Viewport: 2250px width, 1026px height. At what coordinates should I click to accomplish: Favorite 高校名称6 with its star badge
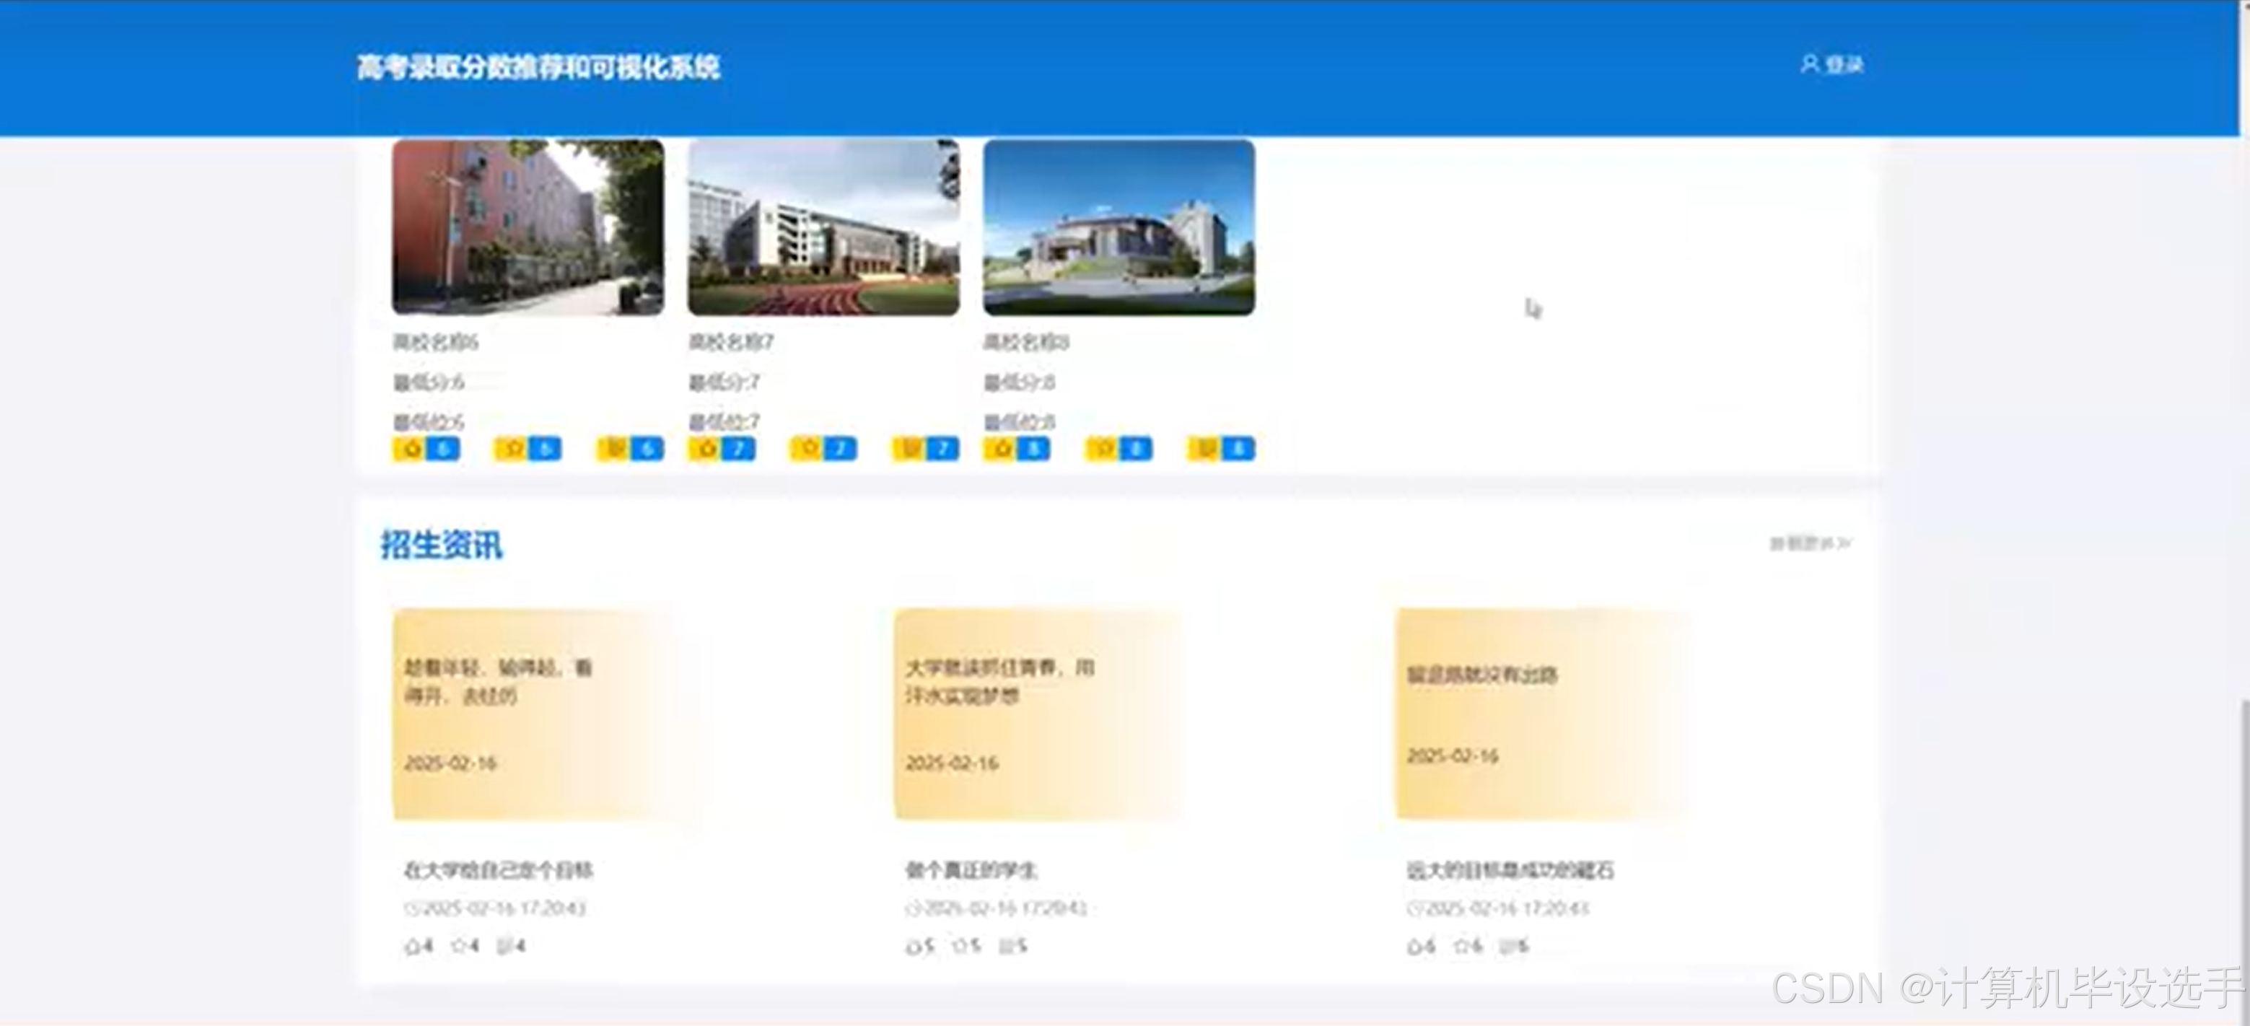coord(528,449)
